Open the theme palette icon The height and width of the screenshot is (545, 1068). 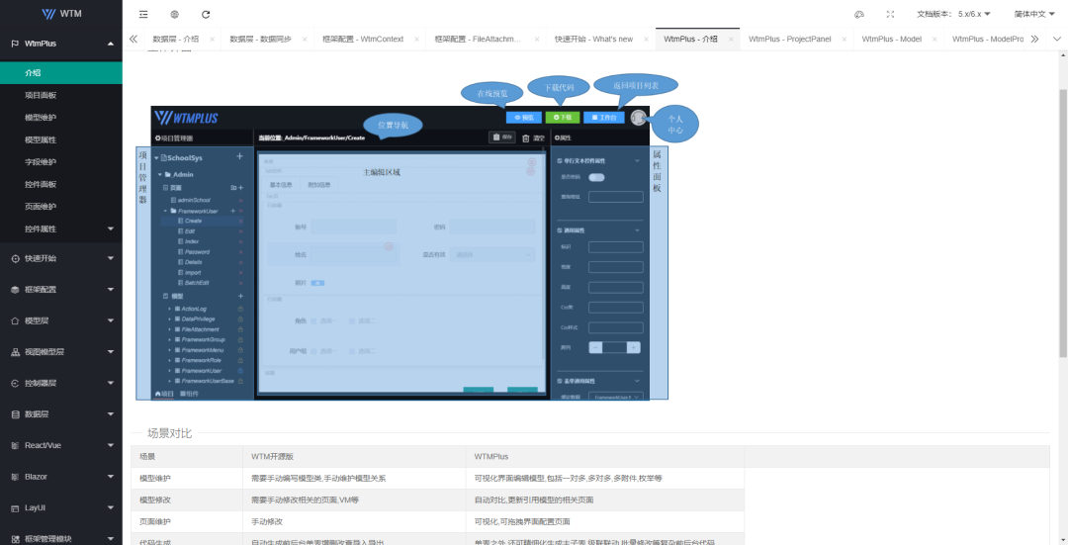coord(859,14)
